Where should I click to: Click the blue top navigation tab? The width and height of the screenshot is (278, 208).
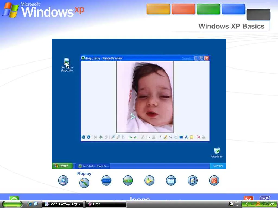pos(233,9)
